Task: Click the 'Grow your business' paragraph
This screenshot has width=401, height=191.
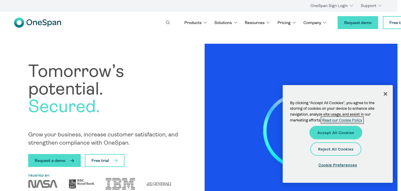Action: 103,139
